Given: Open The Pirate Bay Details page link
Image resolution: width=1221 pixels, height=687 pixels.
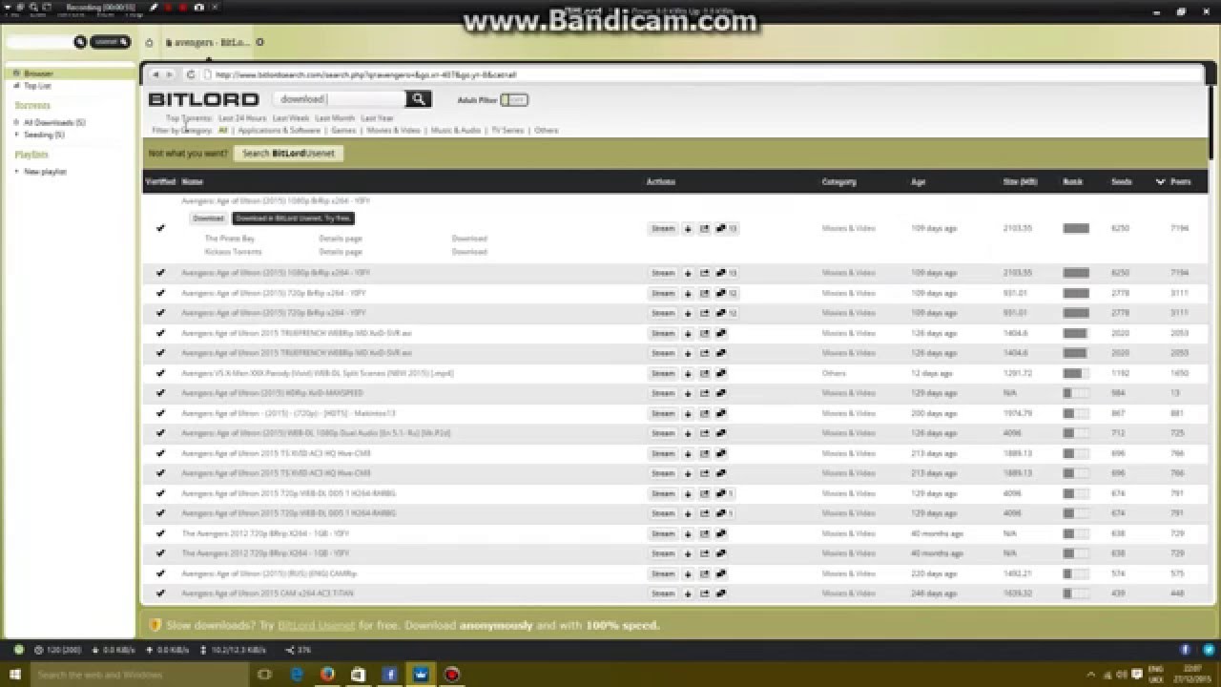Looking at the screenshot, I should [341, 239].
